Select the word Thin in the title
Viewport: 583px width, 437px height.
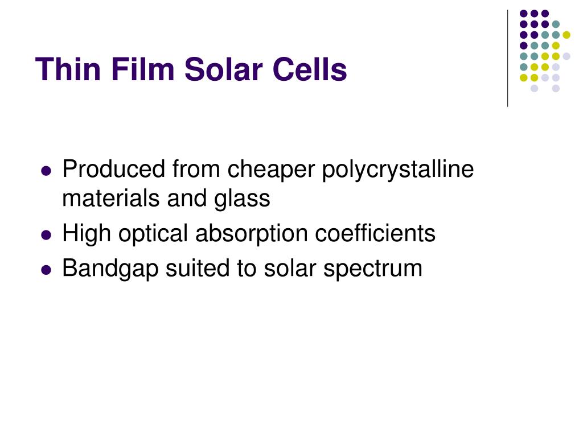pyautogui.click(x=68, y=69)
